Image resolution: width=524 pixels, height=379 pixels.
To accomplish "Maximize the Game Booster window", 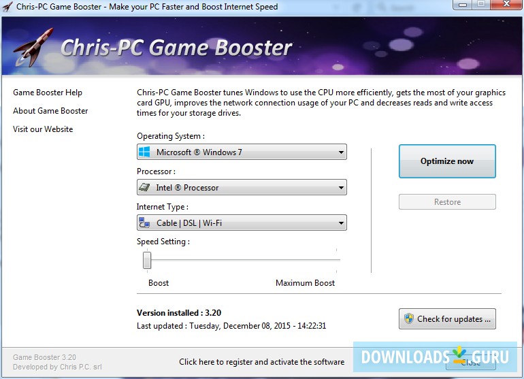I will (x=481, y=5).
